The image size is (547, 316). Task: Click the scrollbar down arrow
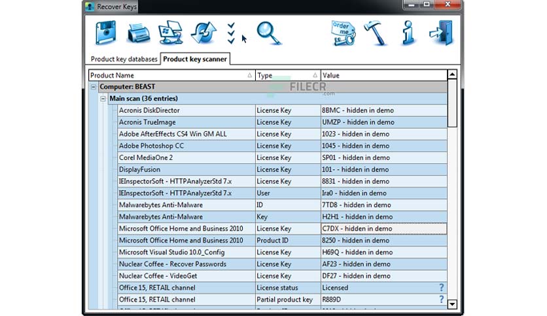[452, 304]
